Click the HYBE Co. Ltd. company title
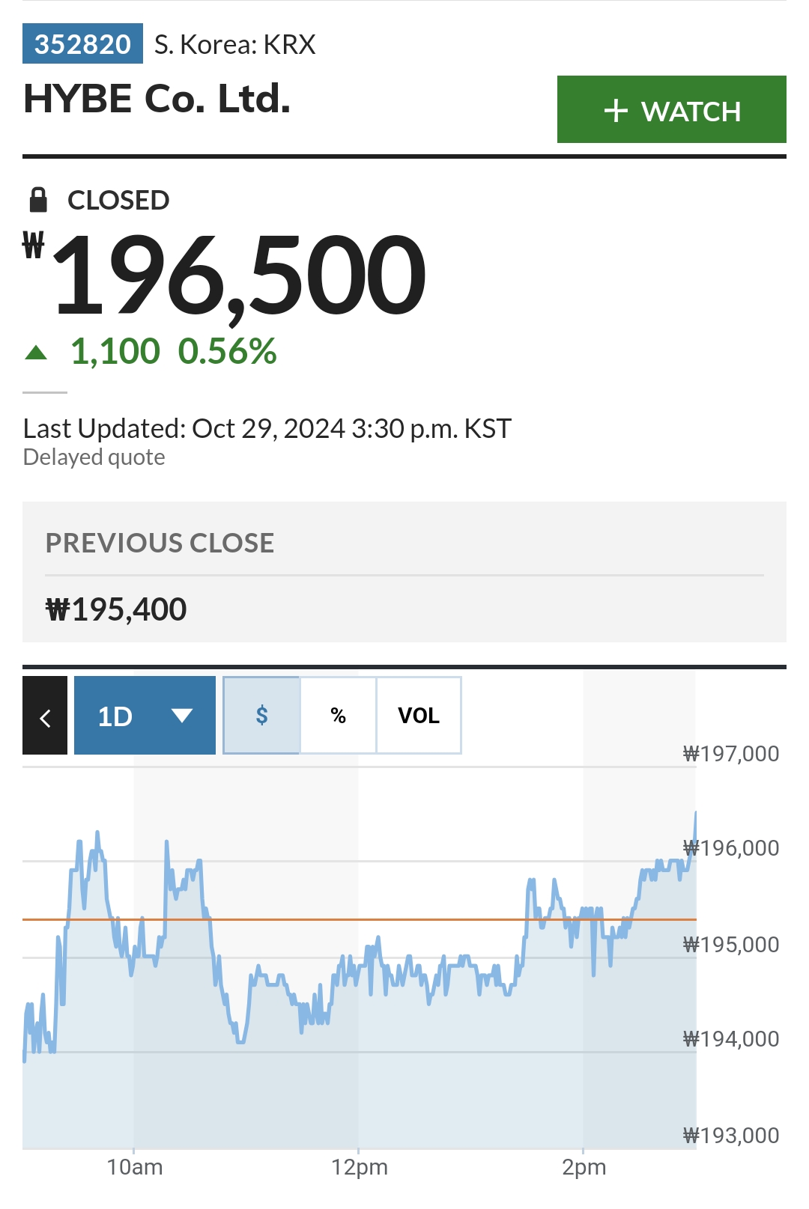Image resolution: width=809 pixels, height=1209 pixels. (x=157, y=99)
